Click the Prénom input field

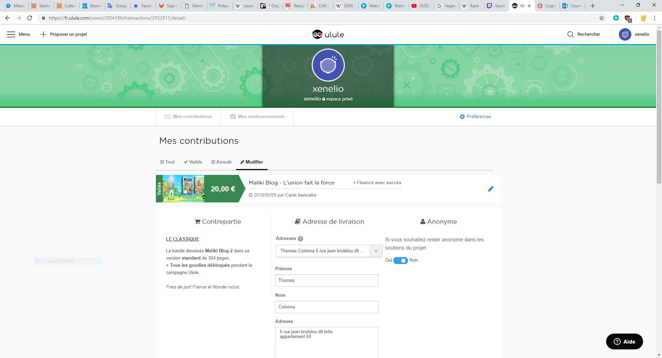point(327,281)
